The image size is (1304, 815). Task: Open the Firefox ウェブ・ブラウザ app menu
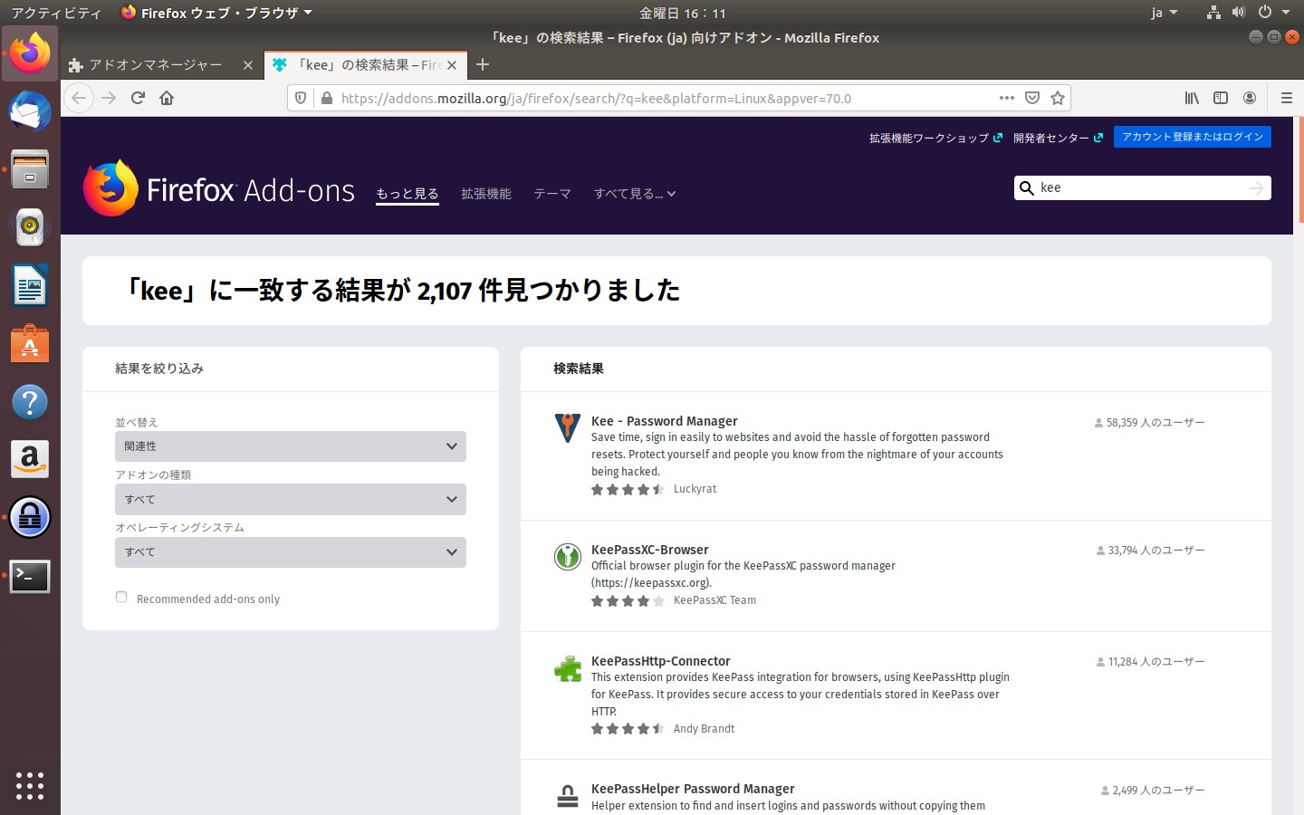click(x=217, y=13)
